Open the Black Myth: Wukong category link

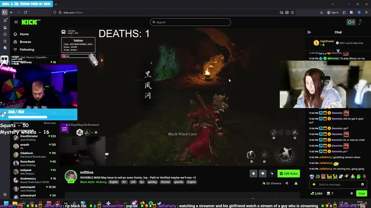tap(93, 182)
